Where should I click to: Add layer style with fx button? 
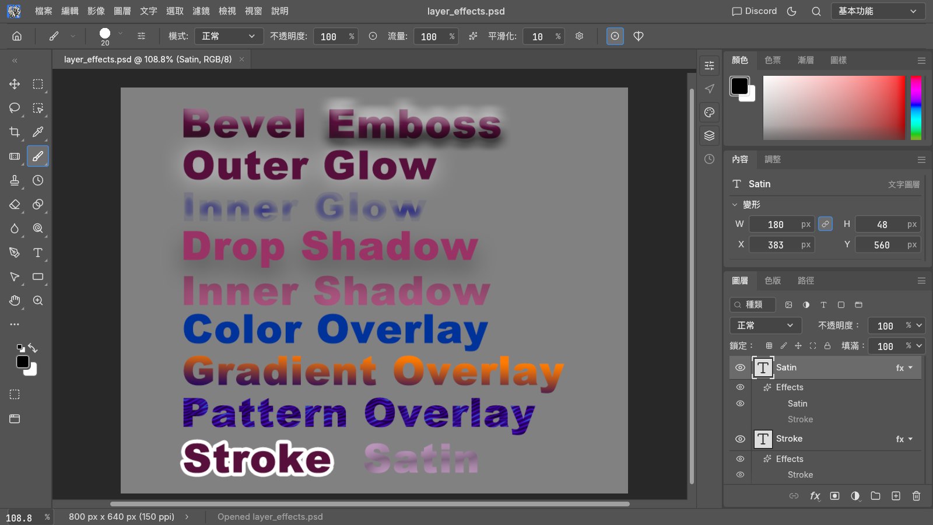[x=815, y=496]
